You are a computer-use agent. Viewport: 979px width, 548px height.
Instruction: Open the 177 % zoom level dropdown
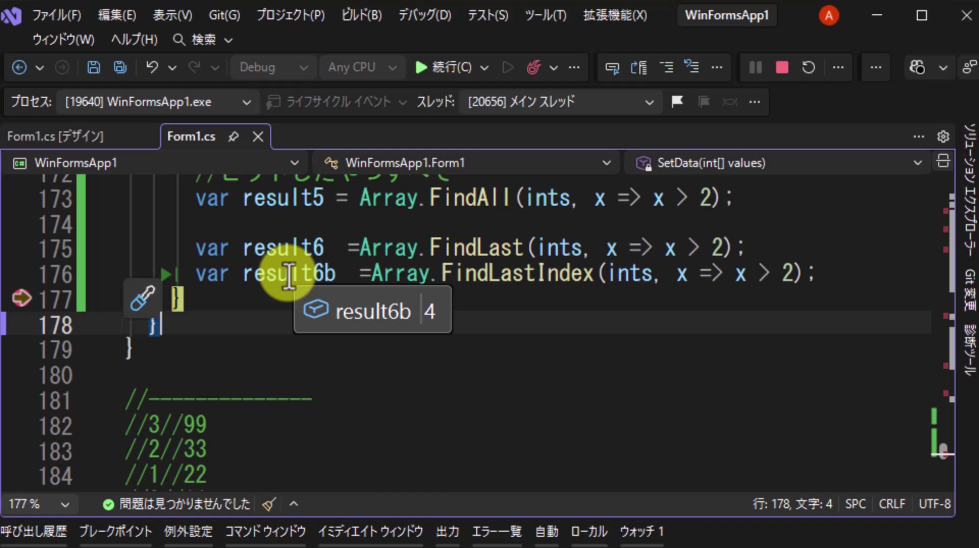coord(39,504)
